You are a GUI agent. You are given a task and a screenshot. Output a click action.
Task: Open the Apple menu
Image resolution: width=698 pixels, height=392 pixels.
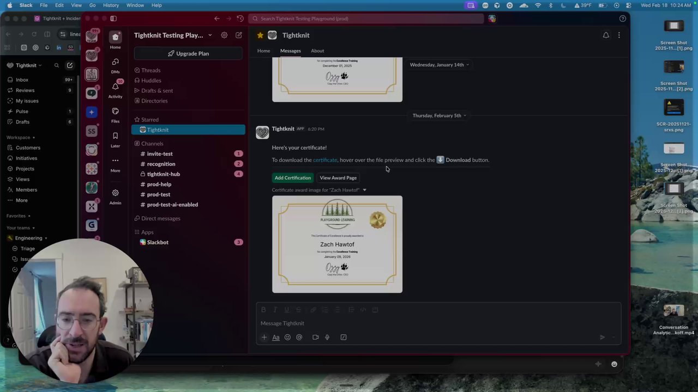click(9, 5)
